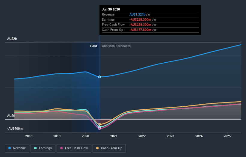The width and height of the screenshot is (246, 157).
Task: Click the Jun 30 2020 tooltip date
Action: (x=111, y=9)
